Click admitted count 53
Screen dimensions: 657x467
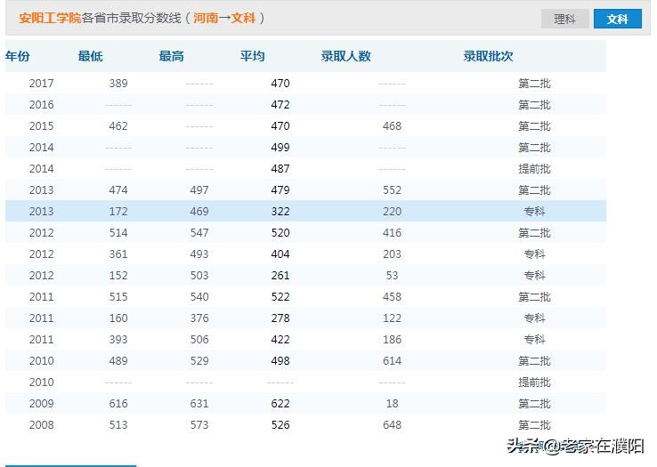[393, 276]
